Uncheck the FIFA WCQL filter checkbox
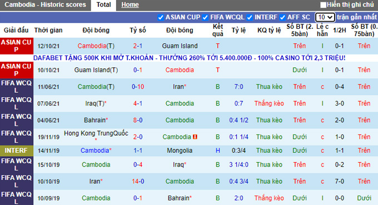Image resolution: width=378 pixels, height=205 pixels. [x=205, y=17]
